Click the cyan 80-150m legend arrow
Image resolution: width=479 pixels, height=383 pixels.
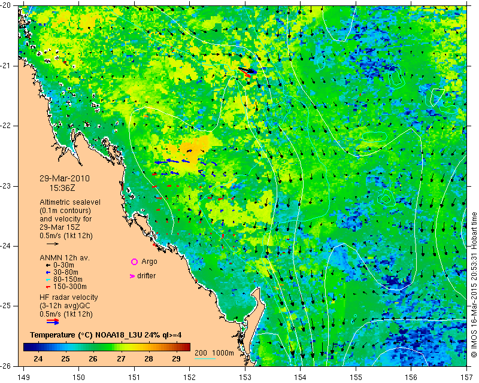point(48,279)
